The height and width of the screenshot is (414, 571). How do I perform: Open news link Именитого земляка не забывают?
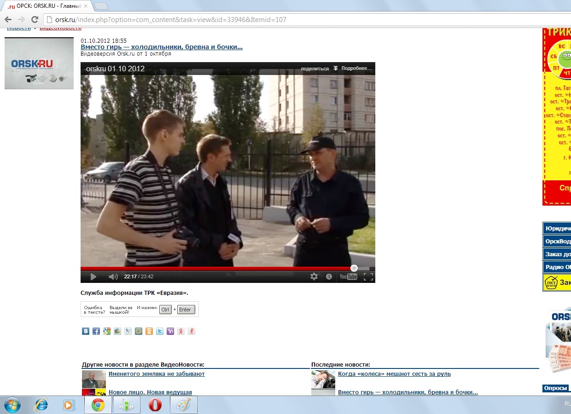(x=157, y=374)
